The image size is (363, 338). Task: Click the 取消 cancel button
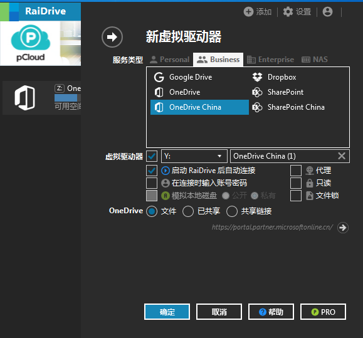[219, 312]
